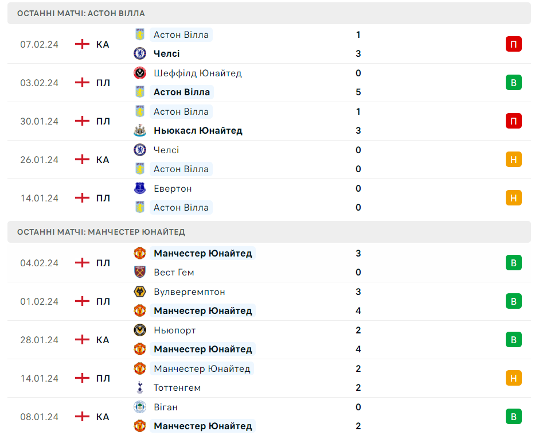
Task: Click Chelsea crest in 07.02.24 match
Action: [140, 53]
